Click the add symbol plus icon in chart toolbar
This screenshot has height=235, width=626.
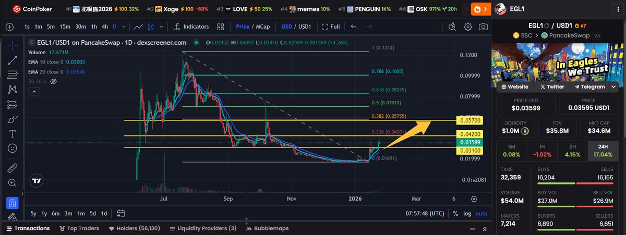pos(10,27)
